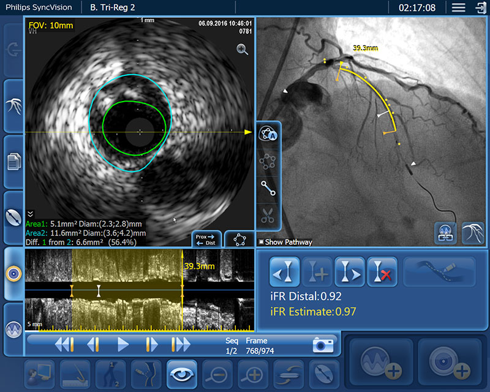This screenshot has width=490, height=392.
Task: Toggle the Prox/Dist direction button
Action: (205, 239)
